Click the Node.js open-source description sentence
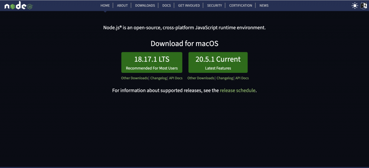The width and height of the screenshot is (369, 168). point(184,27)
